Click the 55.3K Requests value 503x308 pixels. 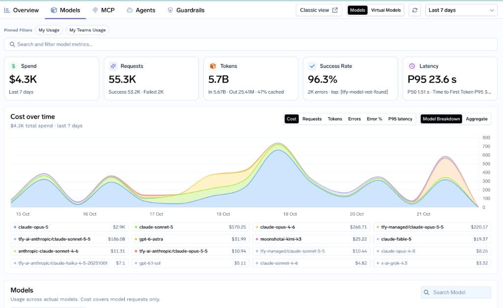(x=122, y=79)
